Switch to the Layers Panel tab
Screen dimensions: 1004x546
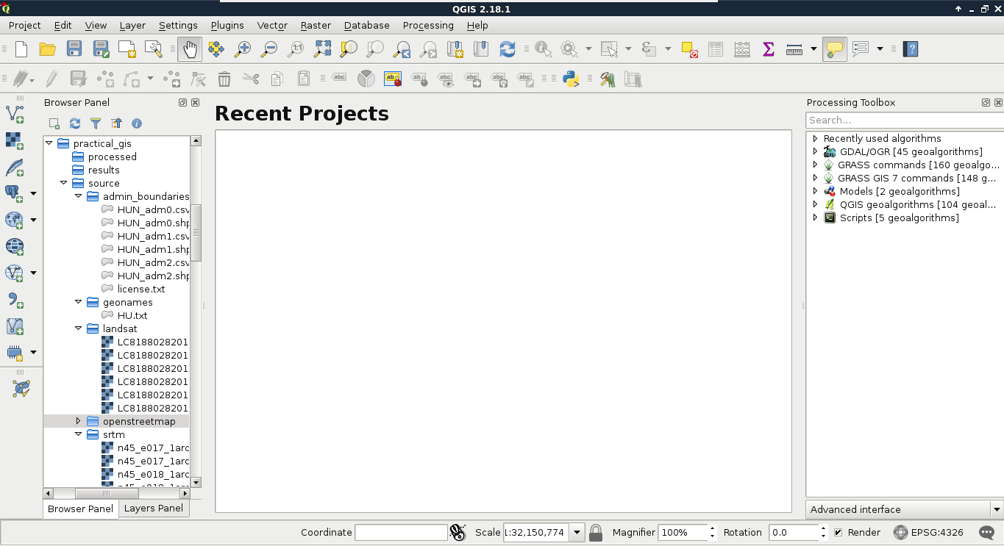[153, 509]
